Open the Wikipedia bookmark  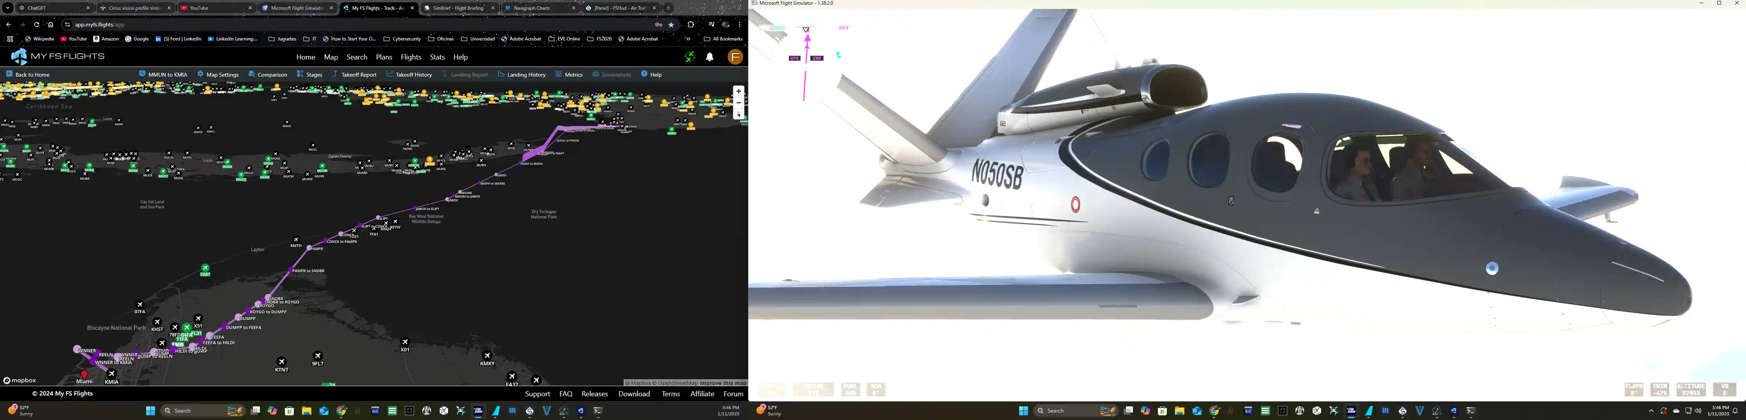point(39,39)
